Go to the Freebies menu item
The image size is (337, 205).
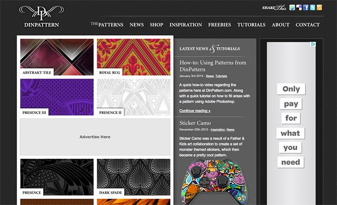(x=220, y=25)
